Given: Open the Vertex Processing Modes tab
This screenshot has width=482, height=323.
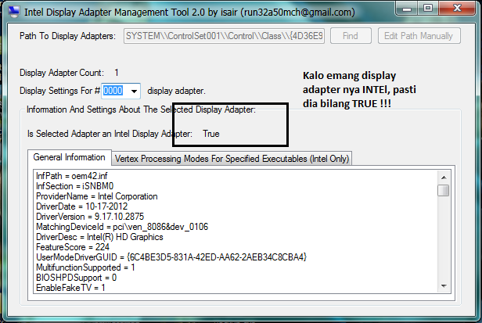Looking at the screenshot, I should [232, 159].
